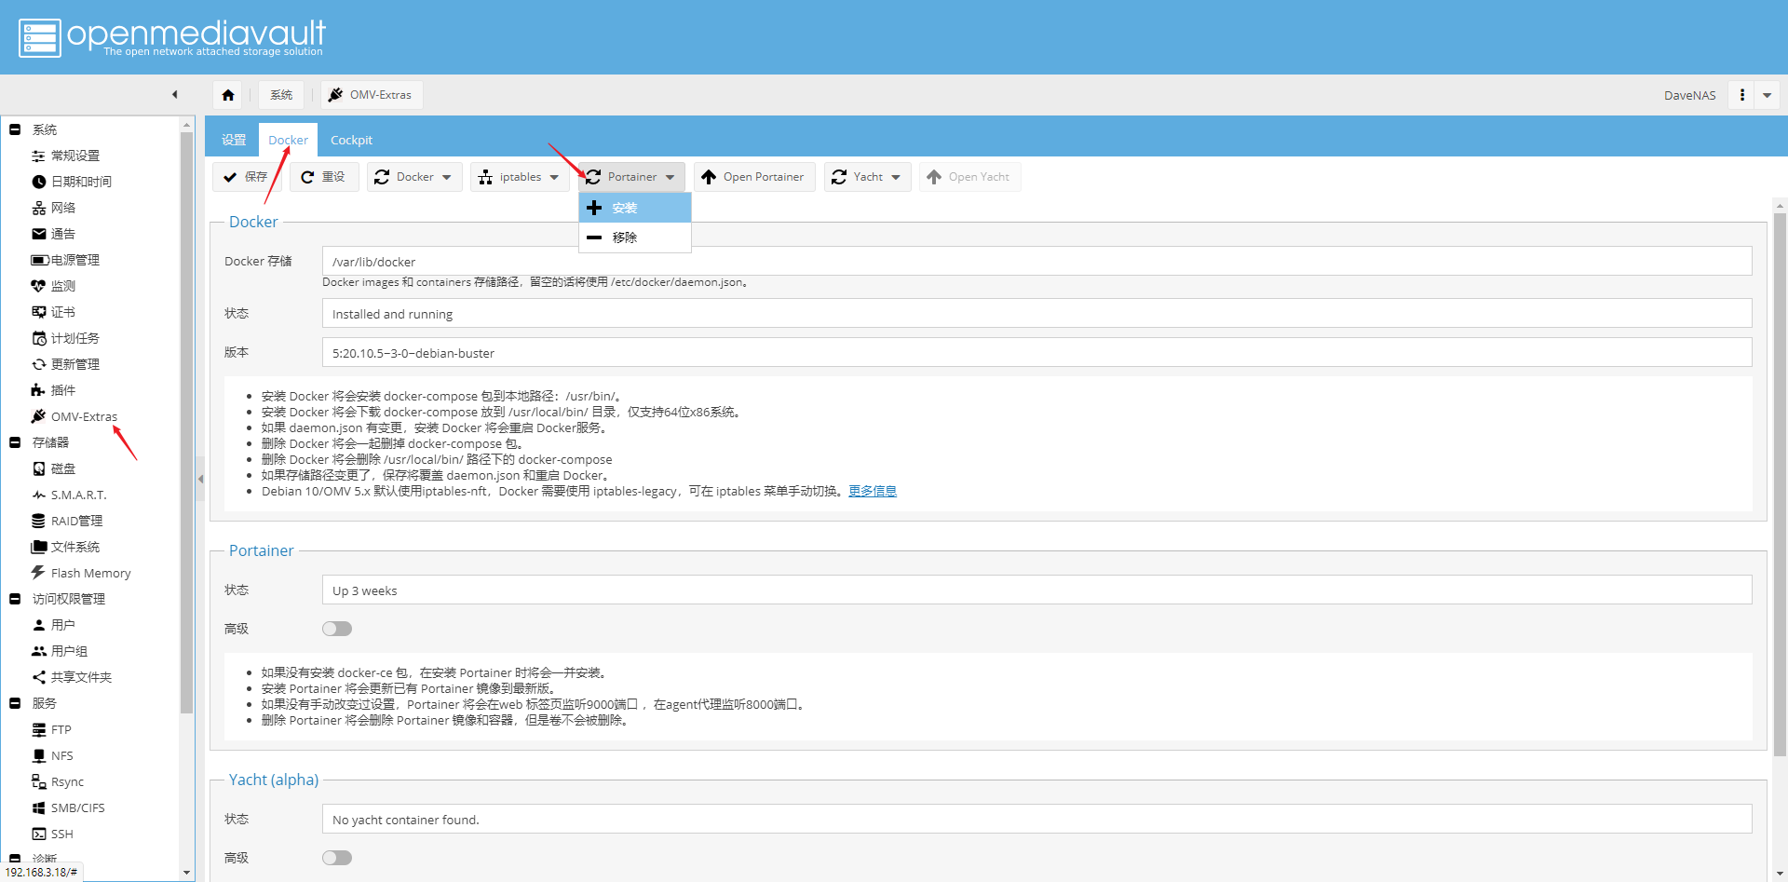This screenshot has height=882, width=1788.
Task: Click the Portainer 状态 field
Action: point(1036,590)
